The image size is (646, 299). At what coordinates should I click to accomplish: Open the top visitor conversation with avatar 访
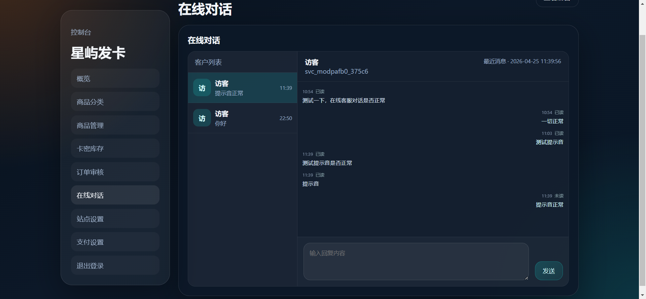coord(242,88)
